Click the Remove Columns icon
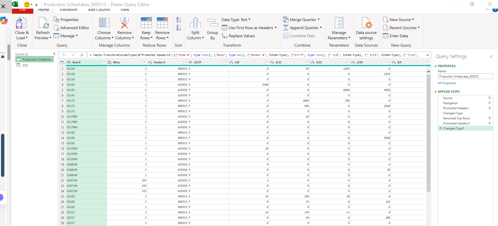Image resolution: width=498 pixels, height=226 pixels. tap(124, 23)
